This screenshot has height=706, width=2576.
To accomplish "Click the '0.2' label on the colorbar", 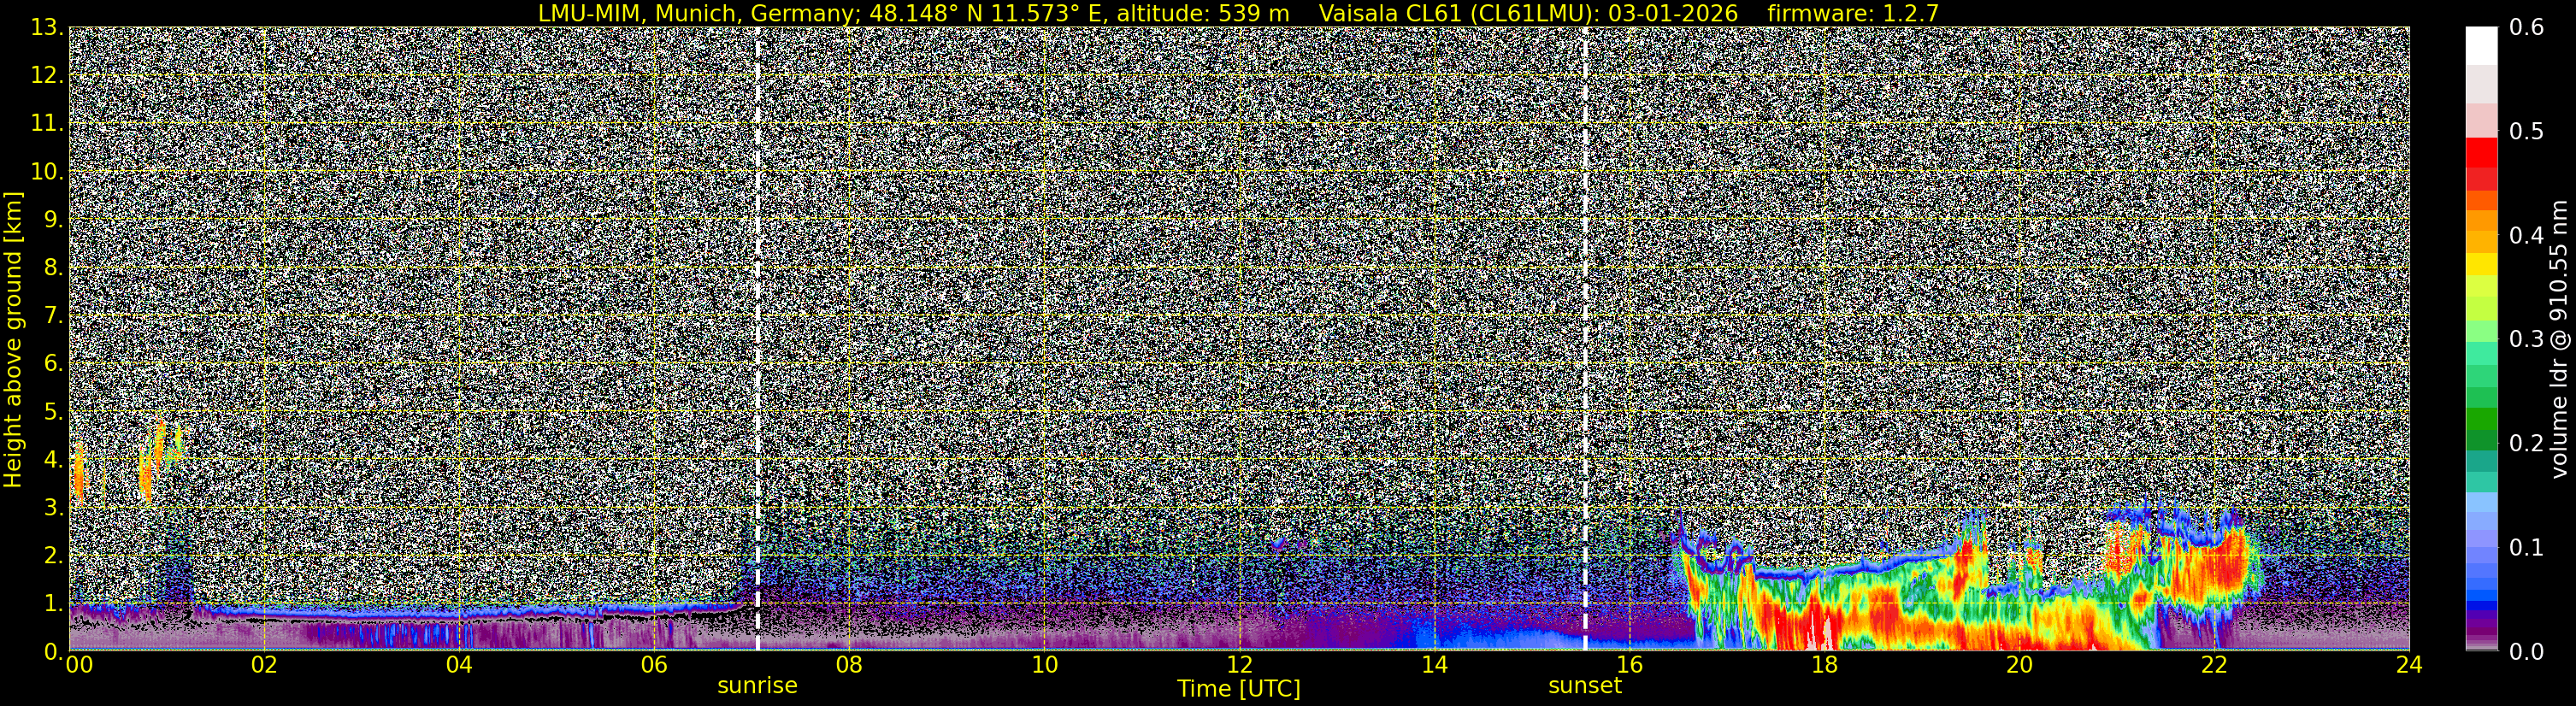I will click(x=2527, y=444).
